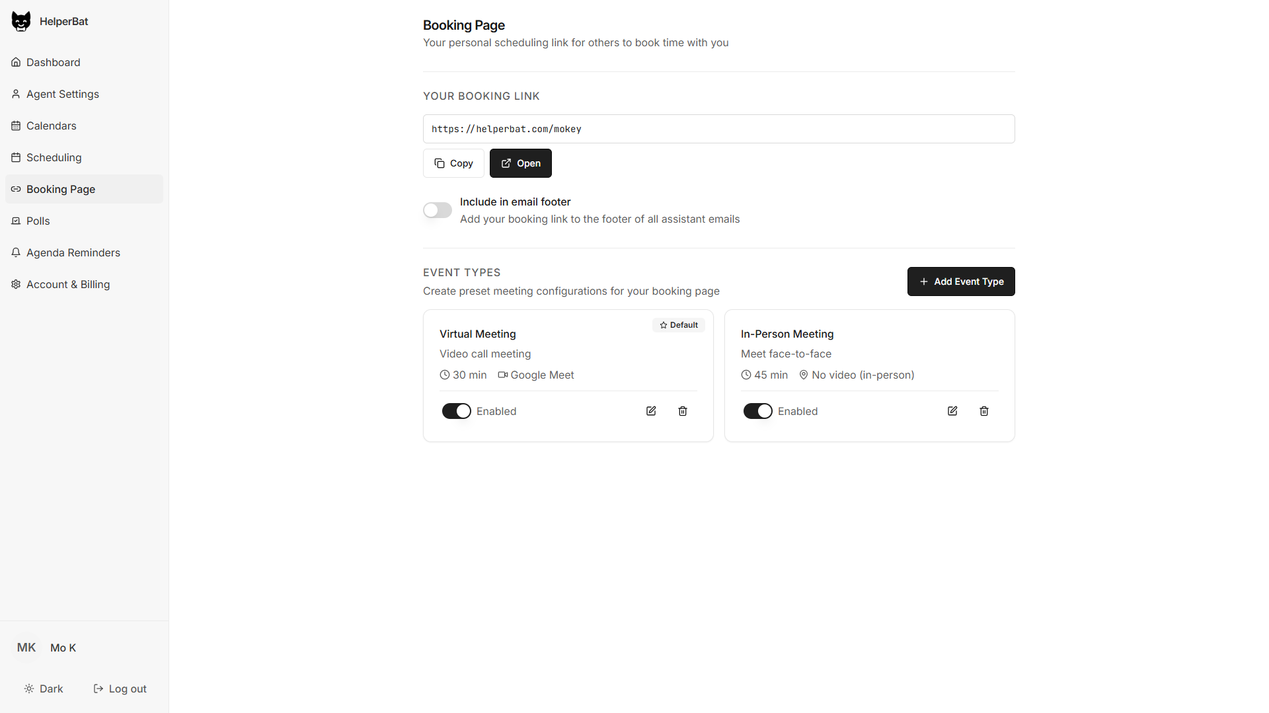Image resolution: width=1269 pixels, height=713 pixels.
Task: Click the Default badge on Virtual Meeting
Action: (x=678, y=324)
